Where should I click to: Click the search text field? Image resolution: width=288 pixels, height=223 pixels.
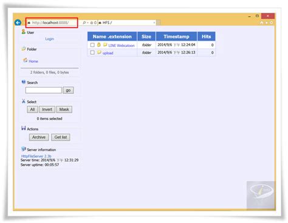coord(44,90)
